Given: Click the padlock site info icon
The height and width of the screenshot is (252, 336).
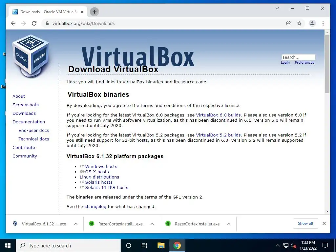Looking at the screenshot, I should tap(47, 23).
